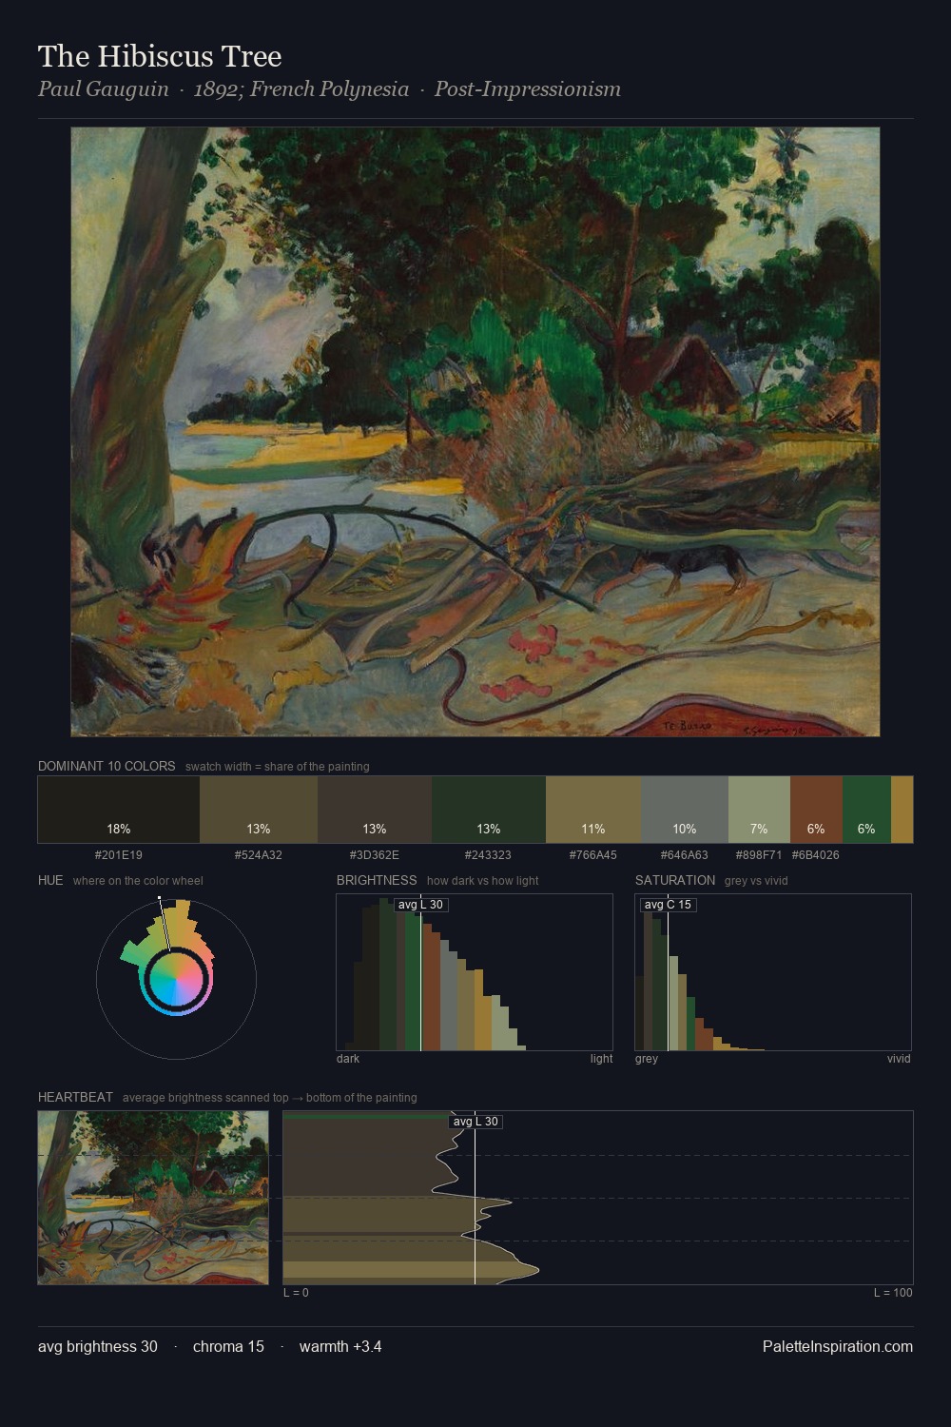This screenshot has height=1427, width=951.
Task: Click the 1892; French Polynesia text
Action: click(301, 89)
